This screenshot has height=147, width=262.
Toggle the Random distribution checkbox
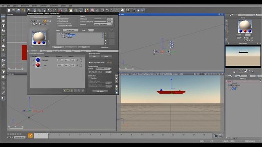click(90, 78)
